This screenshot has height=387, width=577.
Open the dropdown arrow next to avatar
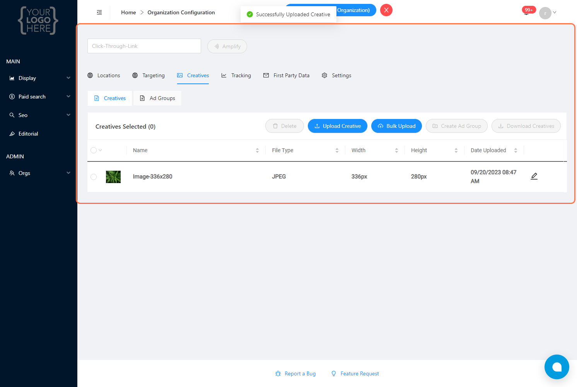click(555, 12)
